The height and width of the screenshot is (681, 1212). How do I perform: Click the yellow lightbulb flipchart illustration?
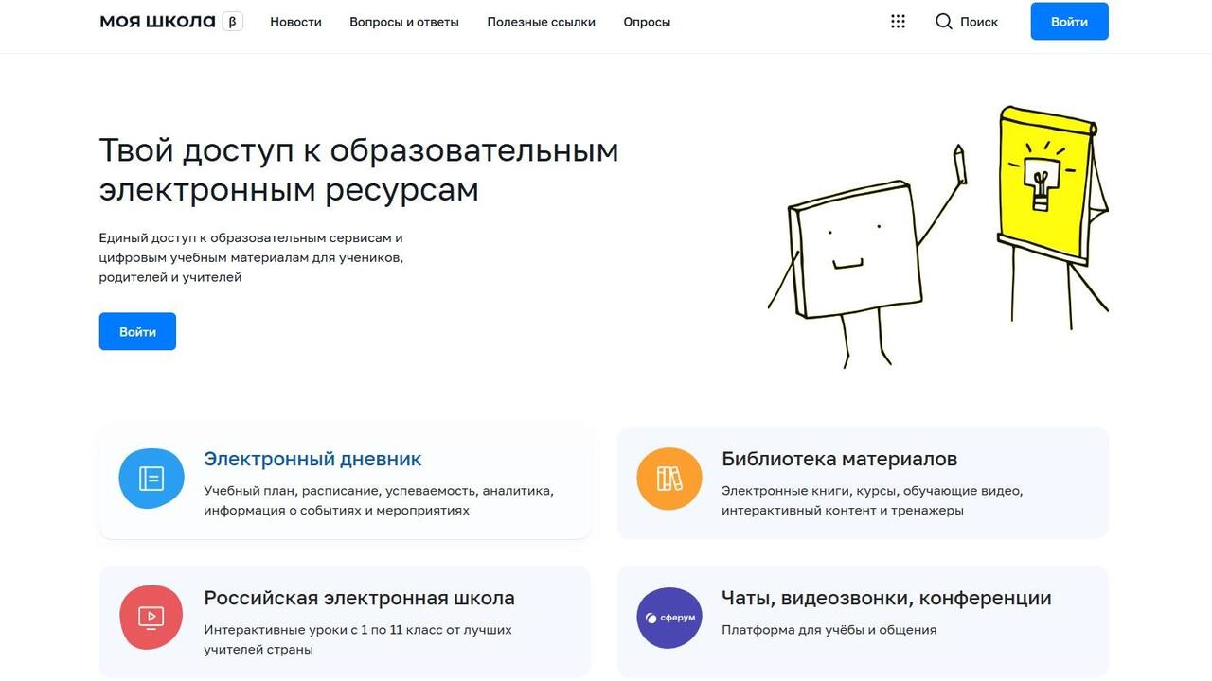(x=1053, y=218)
